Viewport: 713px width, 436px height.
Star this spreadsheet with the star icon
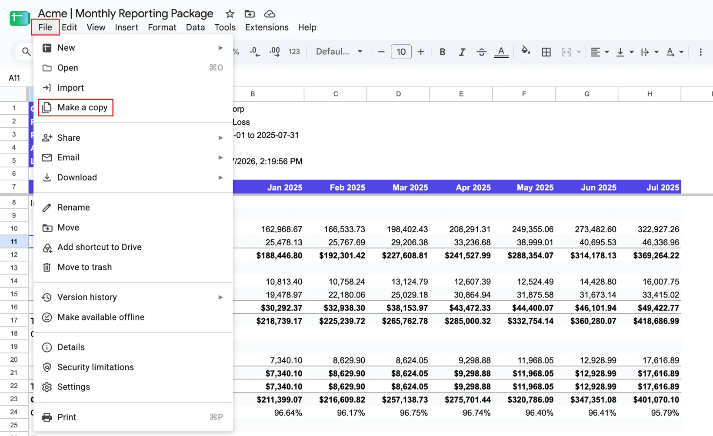coord(230,14)
